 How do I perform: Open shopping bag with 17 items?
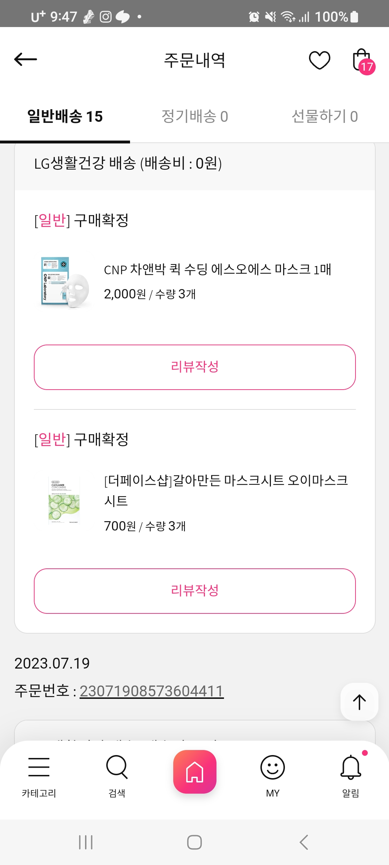point(362,61)
